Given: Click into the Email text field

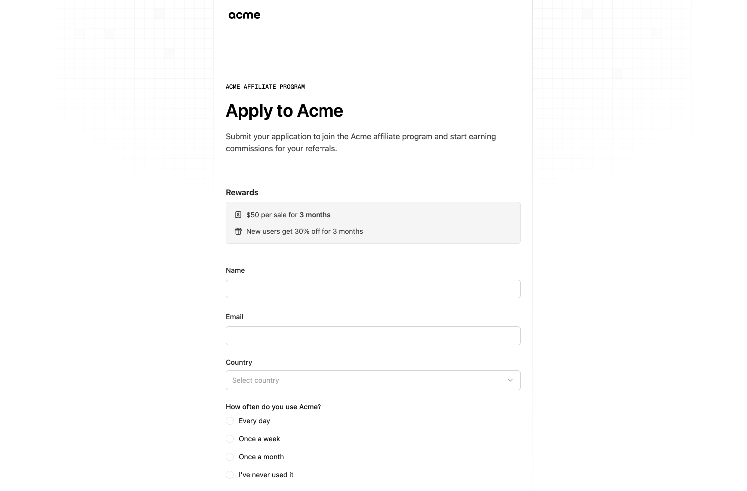Looking at the screenshot, I should click(373, 336).
